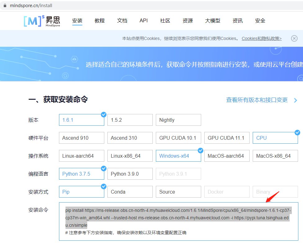Select the Nightly version
The image size is (303, 245).
coord(179,120)
